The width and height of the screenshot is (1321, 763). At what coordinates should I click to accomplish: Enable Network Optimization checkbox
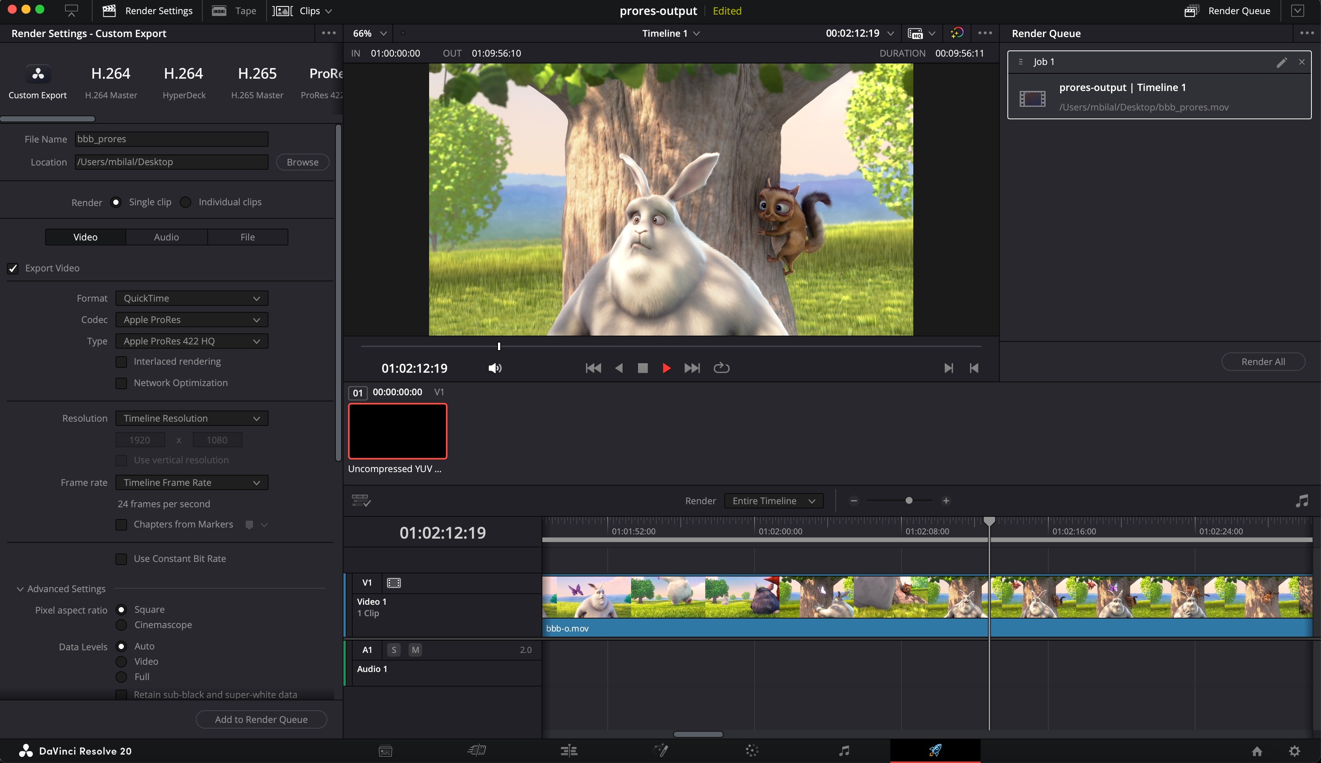pos(121,383)
